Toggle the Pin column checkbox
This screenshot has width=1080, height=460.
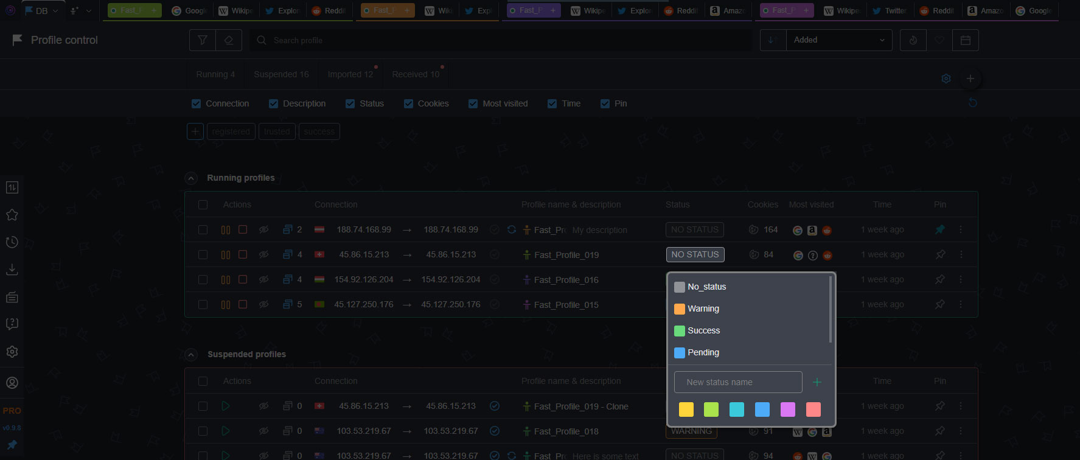tap(605, 103)
